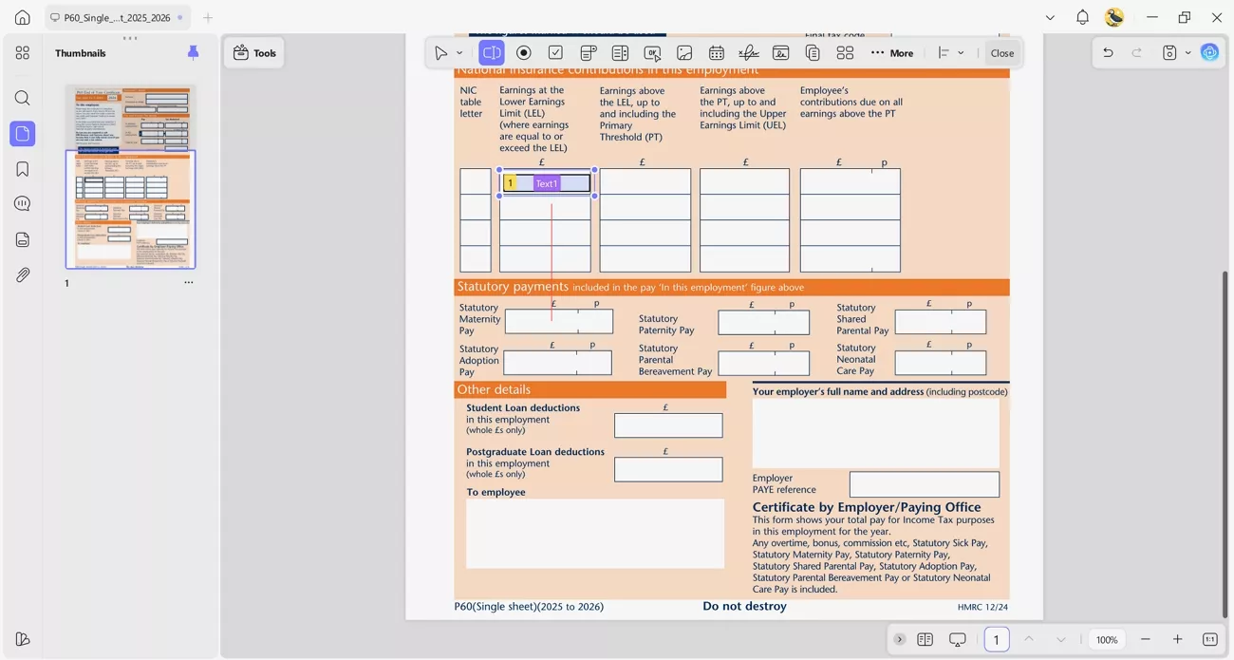The image size is (1234, 660).
Task: Select the Checkbox form tool
Action: tap(555, 52)
